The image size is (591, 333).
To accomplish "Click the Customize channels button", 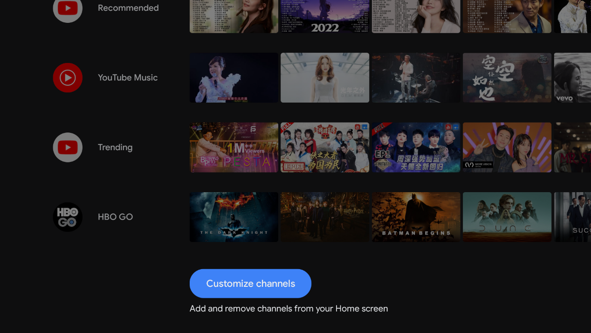I will 250,284.
